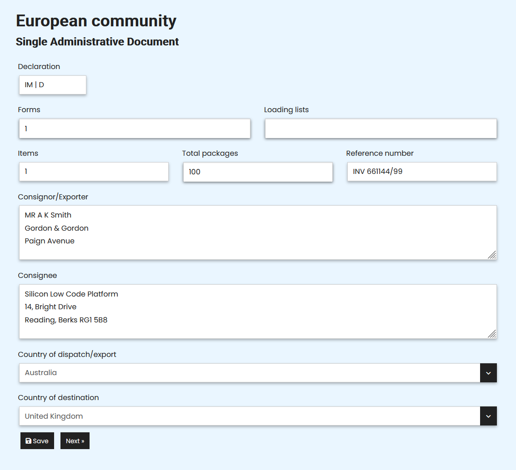Click the chevron on Country of destination dropdown
This screenshot has height=470, width=516.
click(488, 416)
